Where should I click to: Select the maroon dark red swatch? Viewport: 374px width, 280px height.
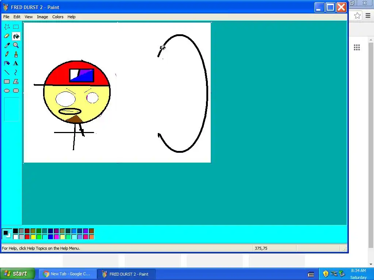tap(27, 231)
